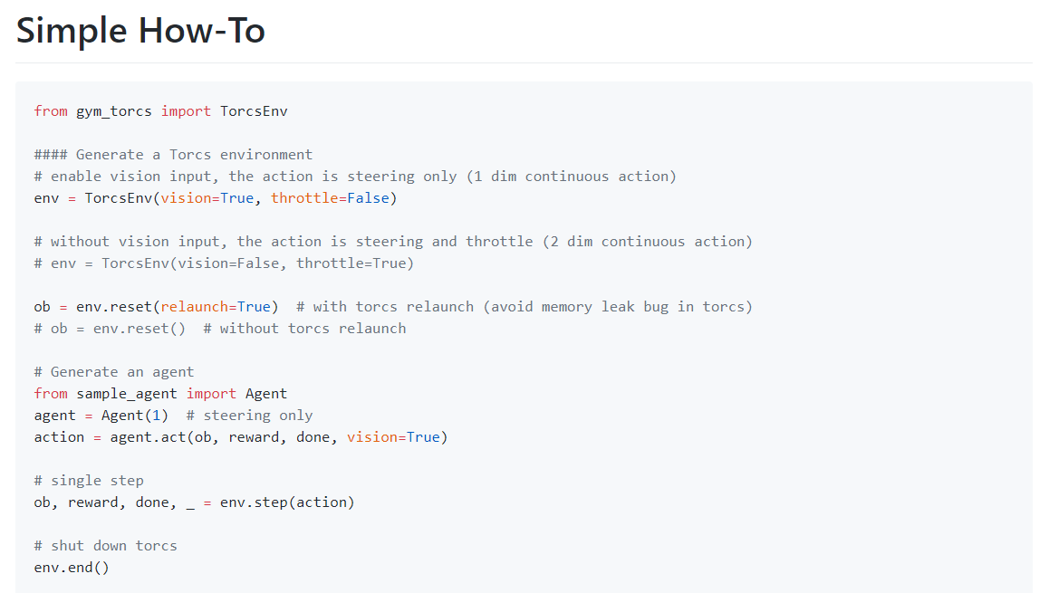Click the env.end() line
The image size is (1049, 593).
[x=72, y=568]
